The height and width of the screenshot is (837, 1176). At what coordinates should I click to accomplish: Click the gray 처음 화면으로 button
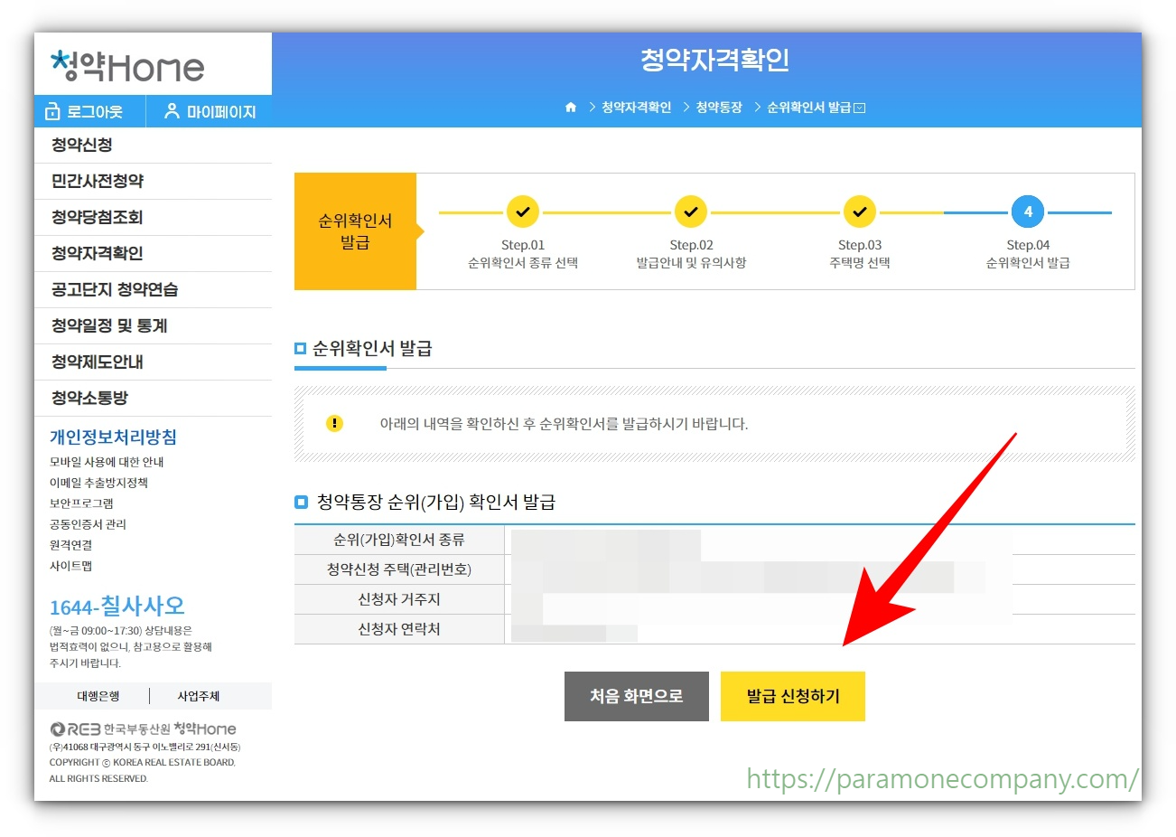(636, 696)
